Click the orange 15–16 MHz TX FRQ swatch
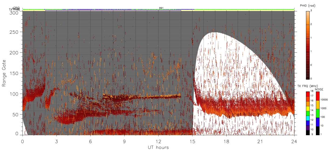The width and height of the screenshot is (331, 153). 308,103
